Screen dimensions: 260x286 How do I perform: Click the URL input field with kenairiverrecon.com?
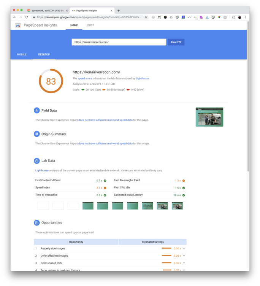click(119, 42)
